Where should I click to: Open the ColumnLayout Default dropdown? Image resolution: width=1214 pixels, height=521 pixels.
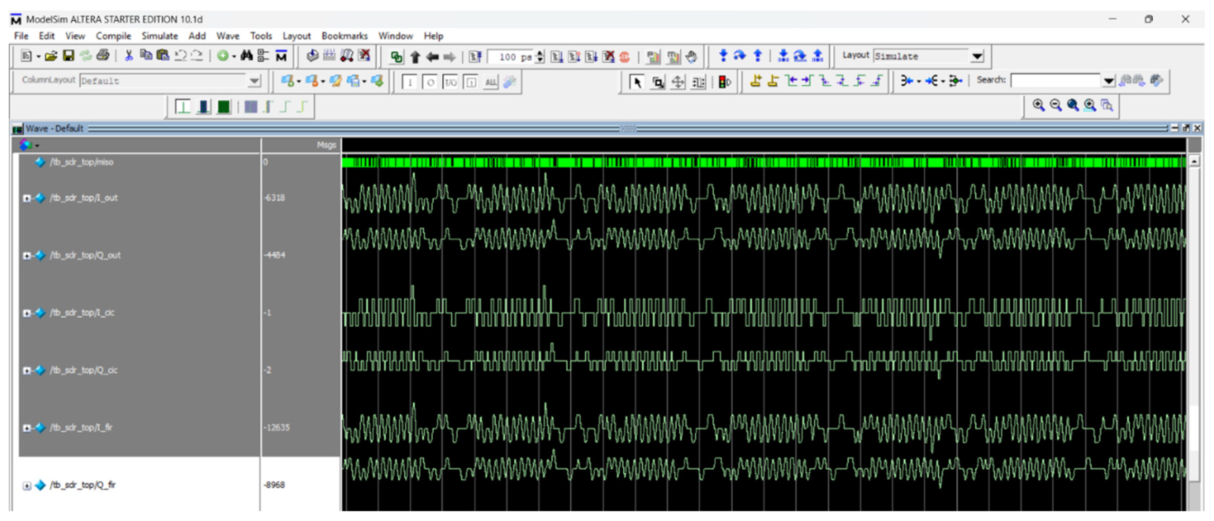254,81
